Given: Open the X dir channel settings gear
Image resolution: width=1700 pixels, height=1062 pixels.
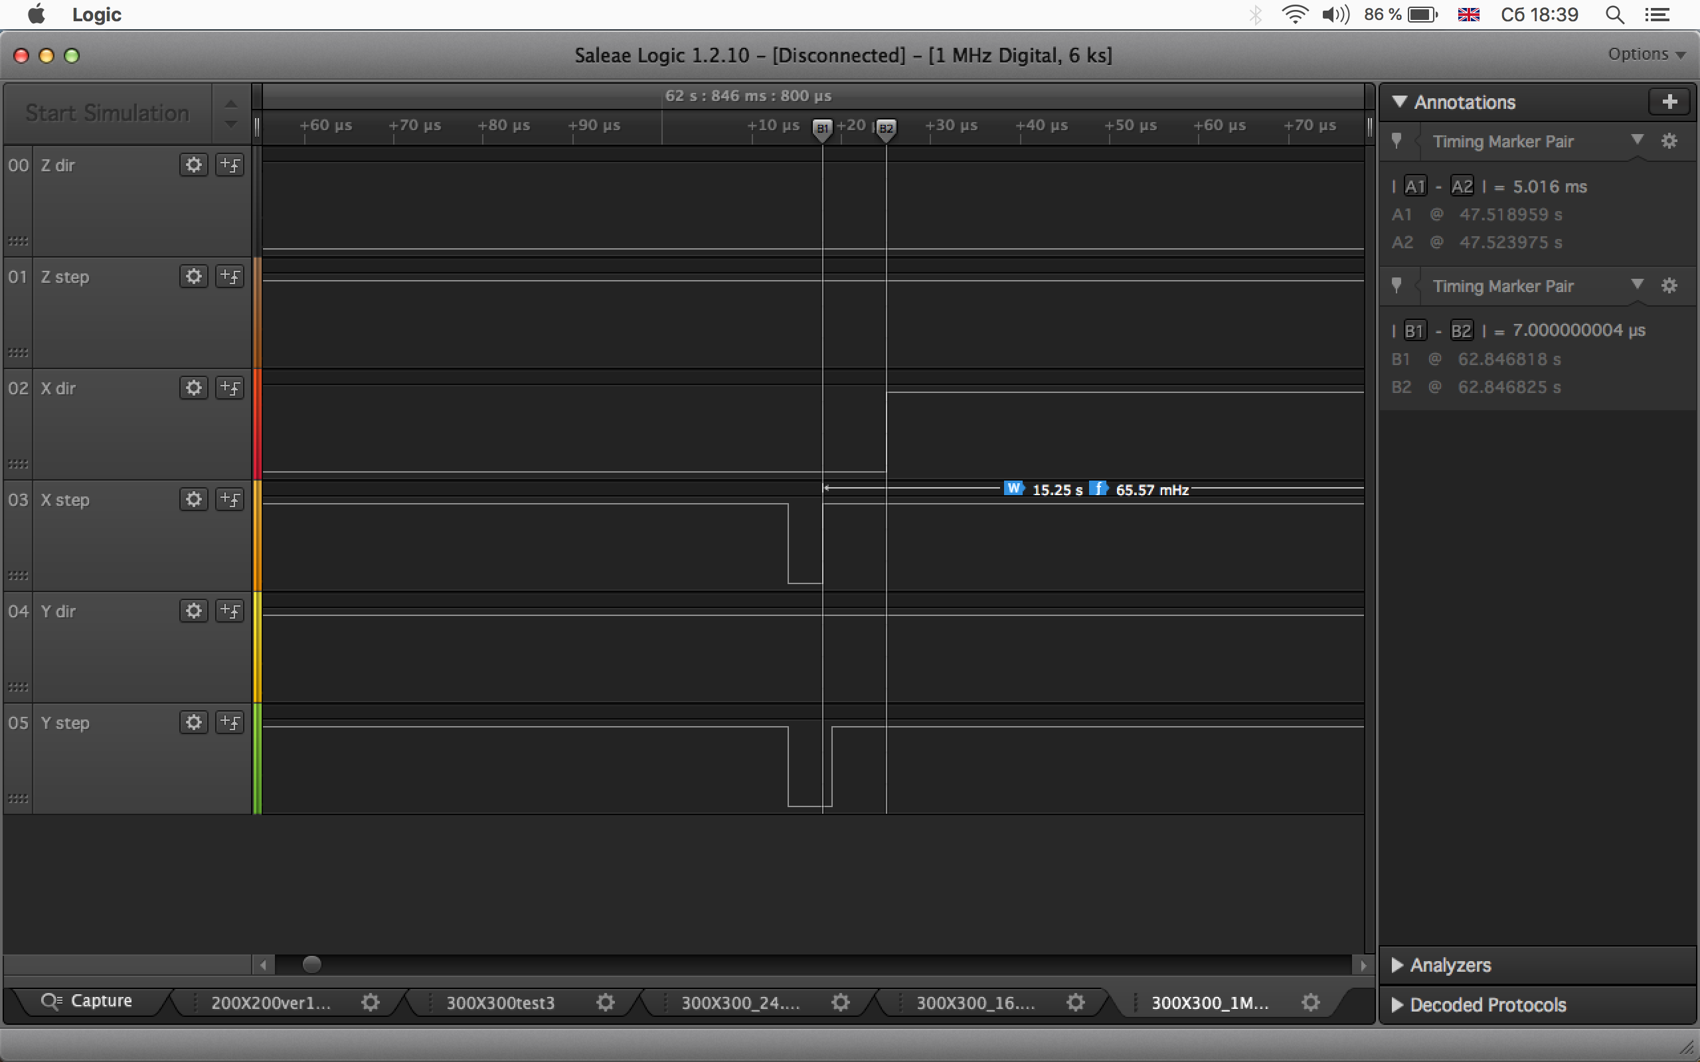Looking at the screenshot, I should coord(193,388).
